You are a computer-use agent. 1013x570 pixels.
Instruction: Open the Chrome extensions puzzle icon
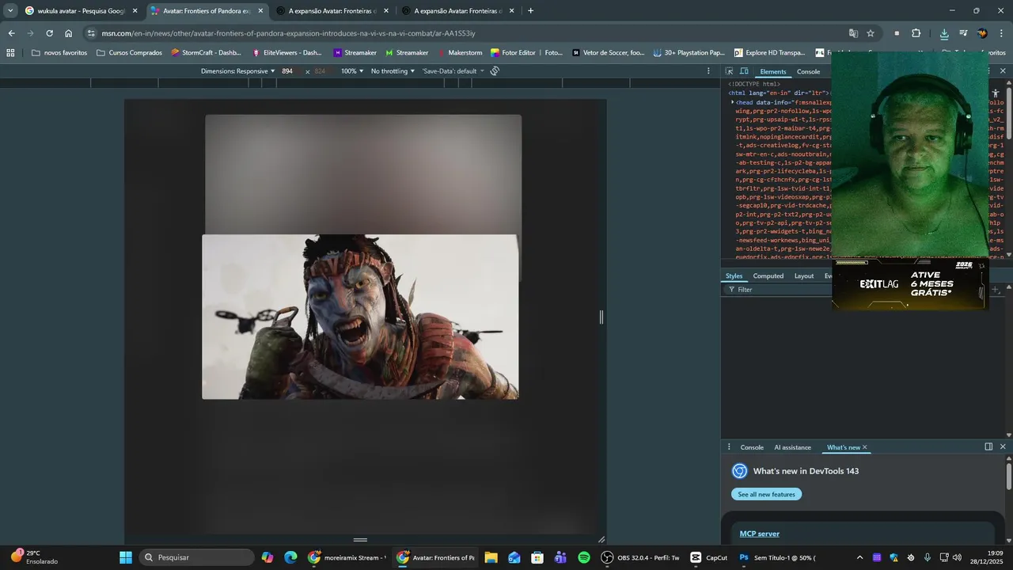point(916,33)
